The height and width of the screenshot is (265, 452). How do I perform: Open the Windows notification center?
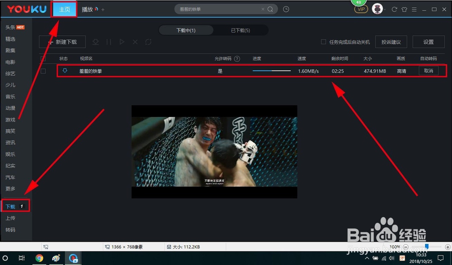coord(440,258)
